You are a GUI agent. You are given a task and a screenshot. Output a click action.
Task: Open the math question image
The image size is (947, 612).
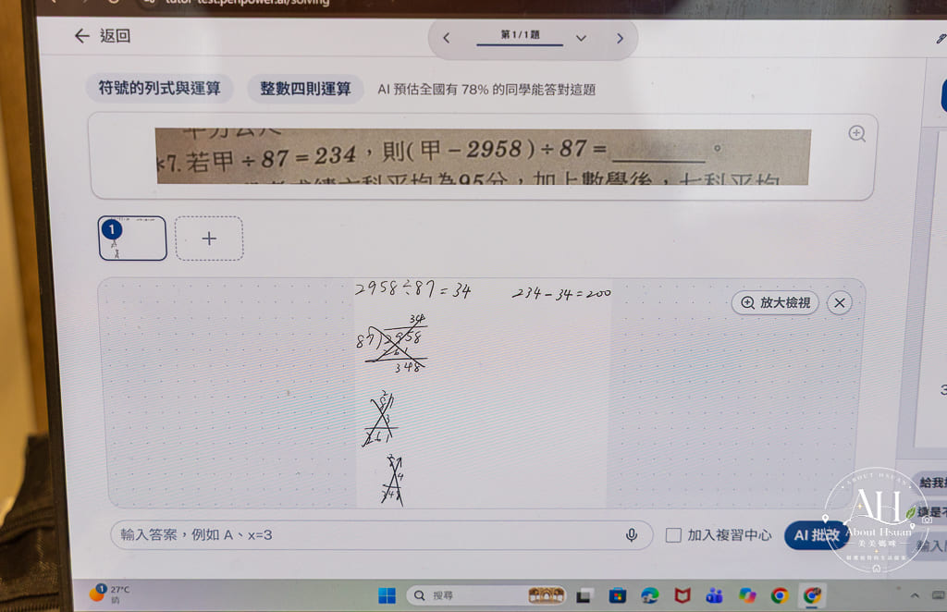pos(483,156)
